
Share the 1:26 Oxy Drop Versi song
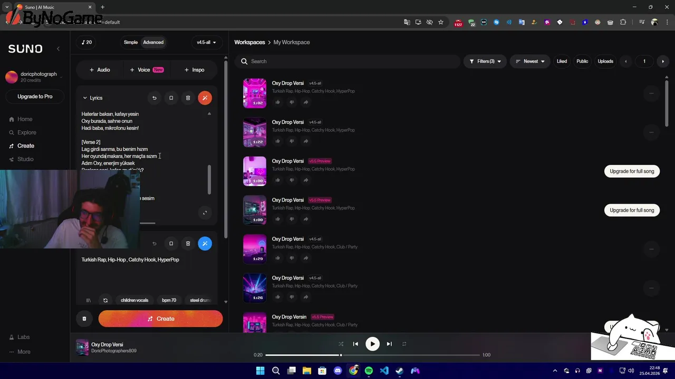pos(306,297)
